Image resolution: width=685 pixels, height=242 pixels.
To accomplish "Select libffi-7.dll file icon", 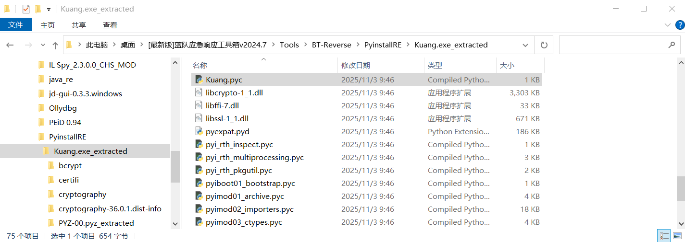I will click(199, 105).
